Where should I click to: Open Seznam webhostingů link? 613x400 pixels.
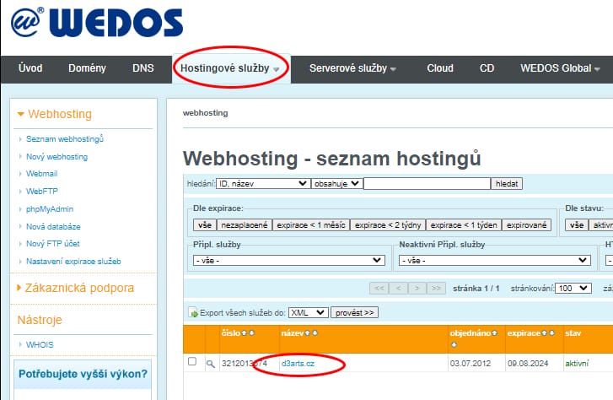click(65, 139)
